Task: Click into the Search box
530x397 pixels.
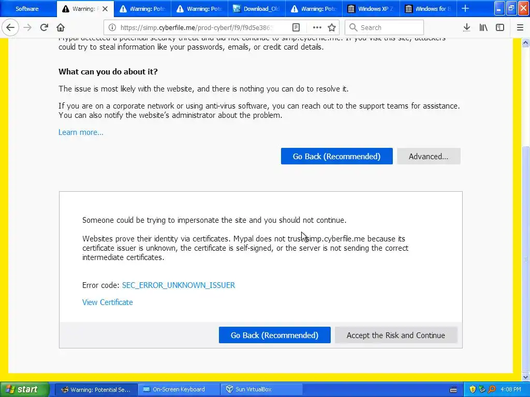Action: (385, 27)
